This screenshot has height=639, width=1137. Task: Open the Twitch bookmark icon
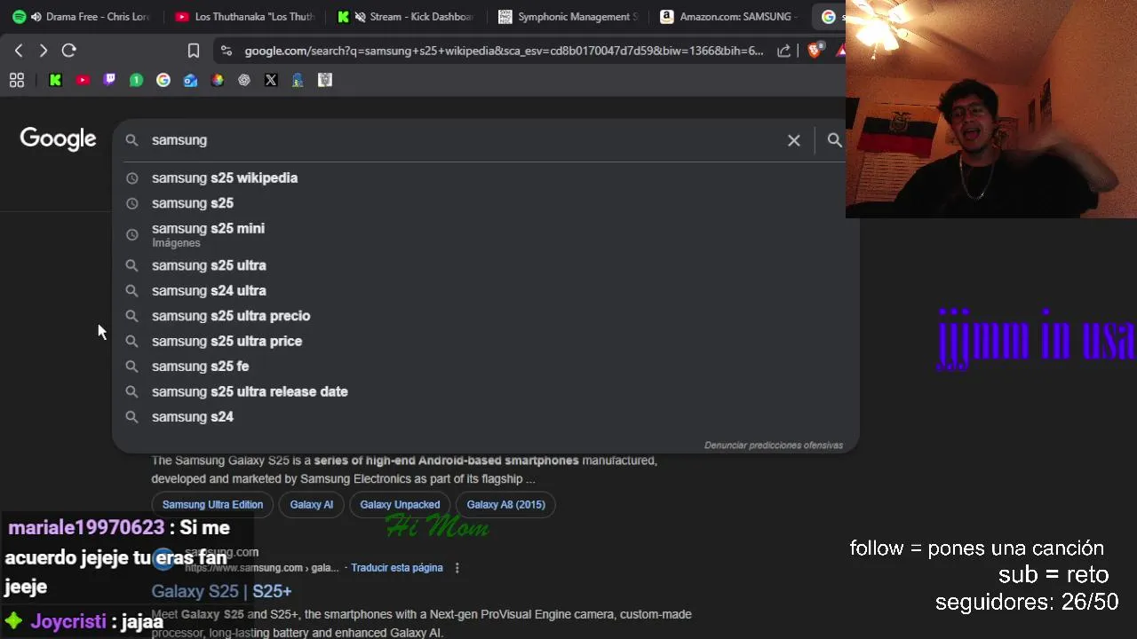109,80
